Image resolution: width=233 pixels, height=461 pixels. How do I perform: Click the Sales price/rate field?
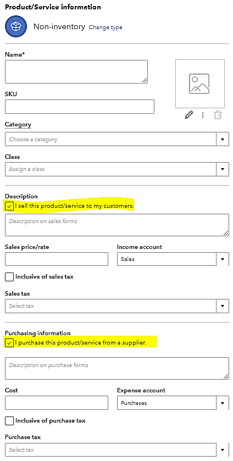coord(57,259)
